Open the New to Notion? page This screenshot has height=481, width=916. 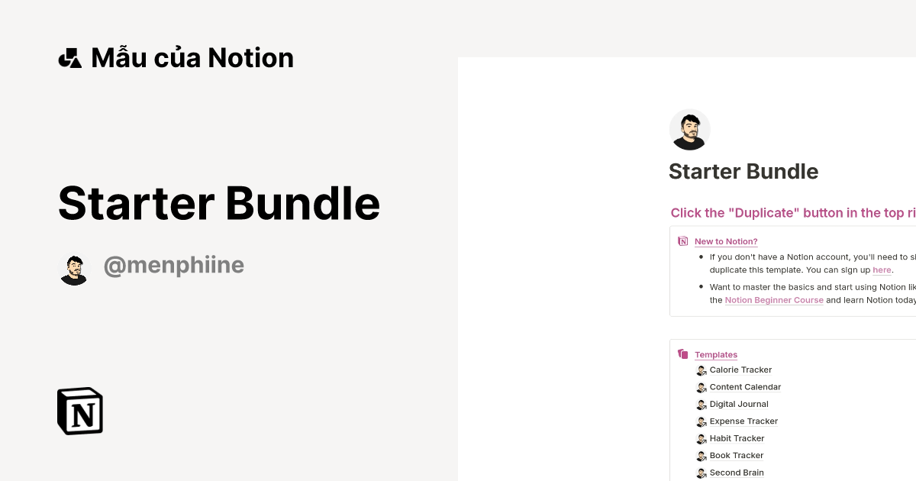pyautogui.click(x=726, y=241)
